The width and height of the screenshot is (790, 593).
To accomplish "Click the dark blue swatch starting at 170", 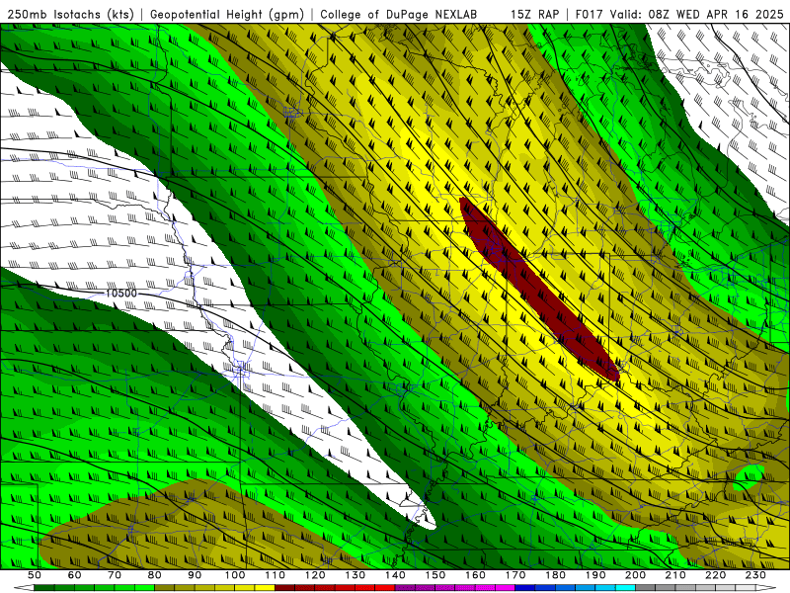I will [x=525, y=588].
